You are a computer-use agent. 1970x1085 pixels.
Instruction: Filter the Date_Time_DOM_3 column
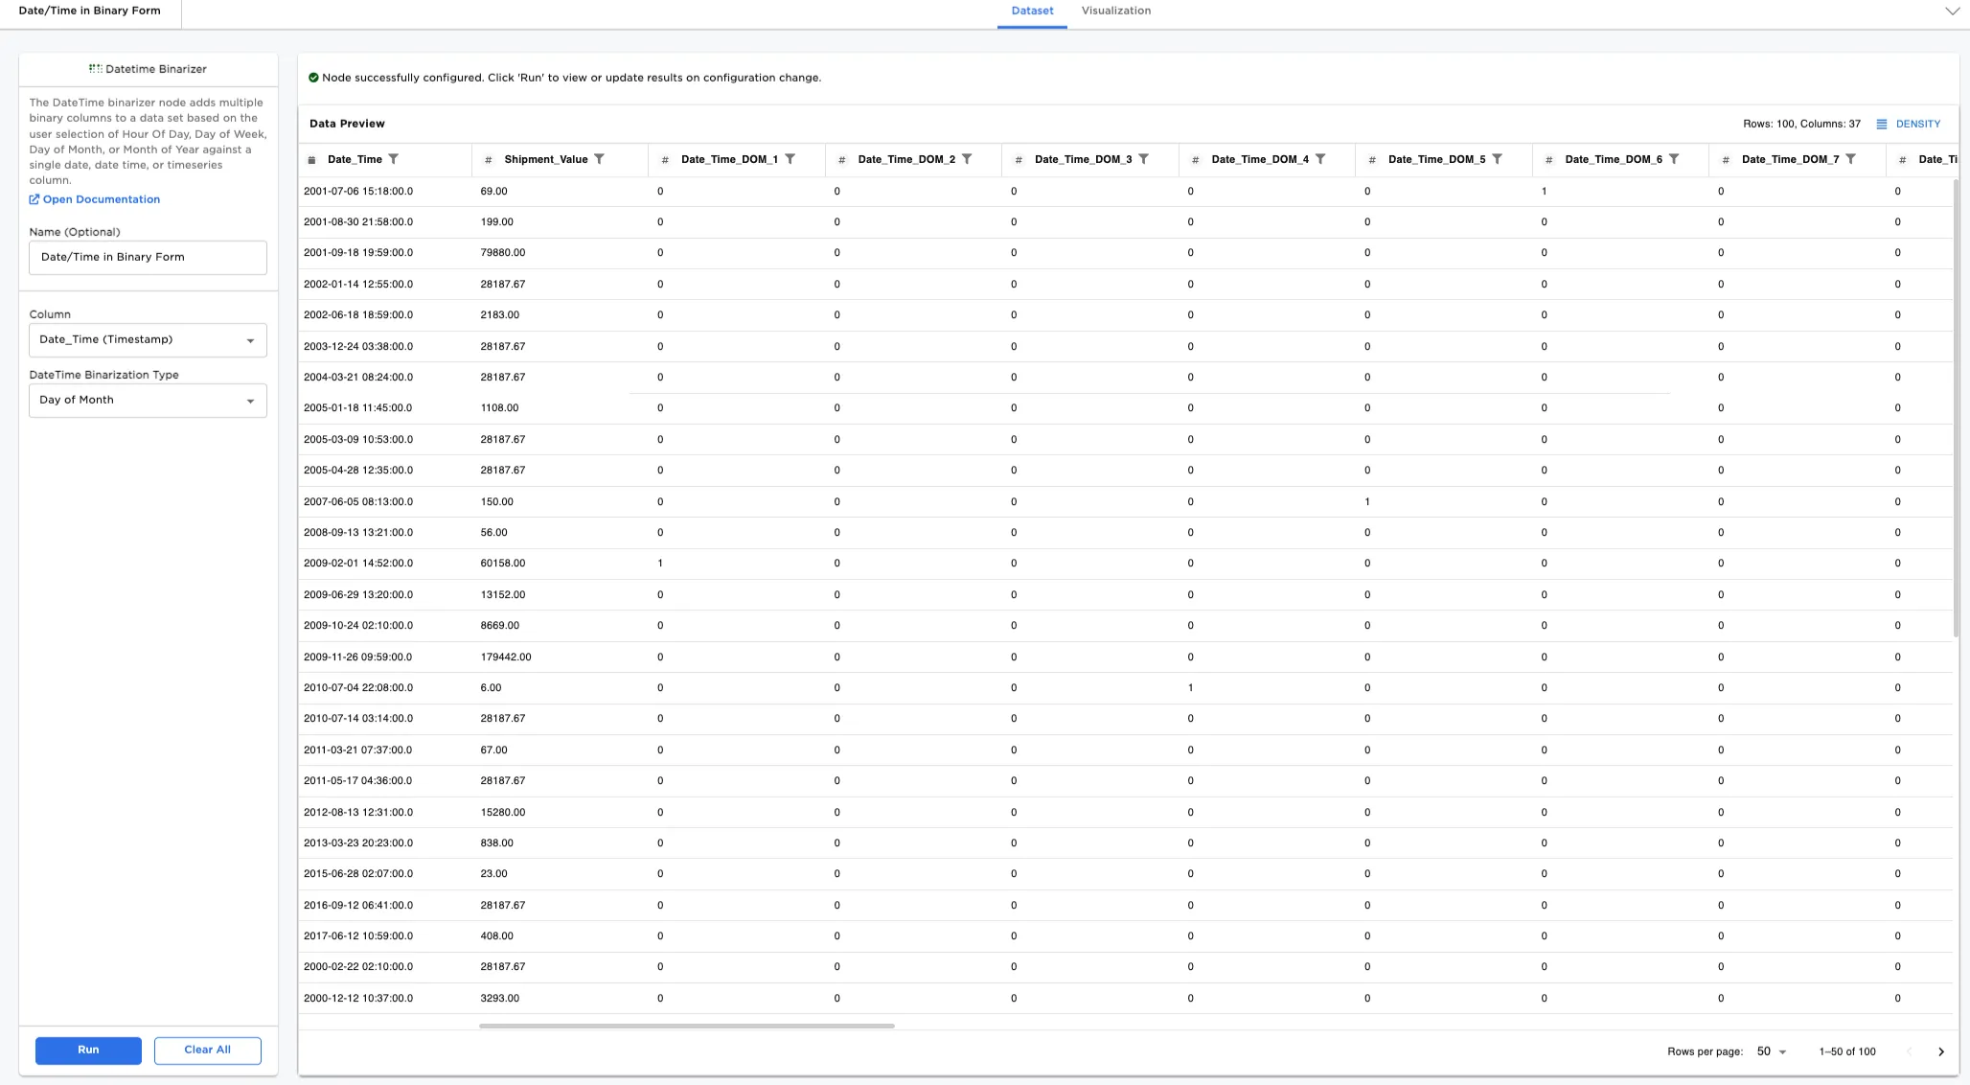pyautogui.click(x=1143, y=159)
